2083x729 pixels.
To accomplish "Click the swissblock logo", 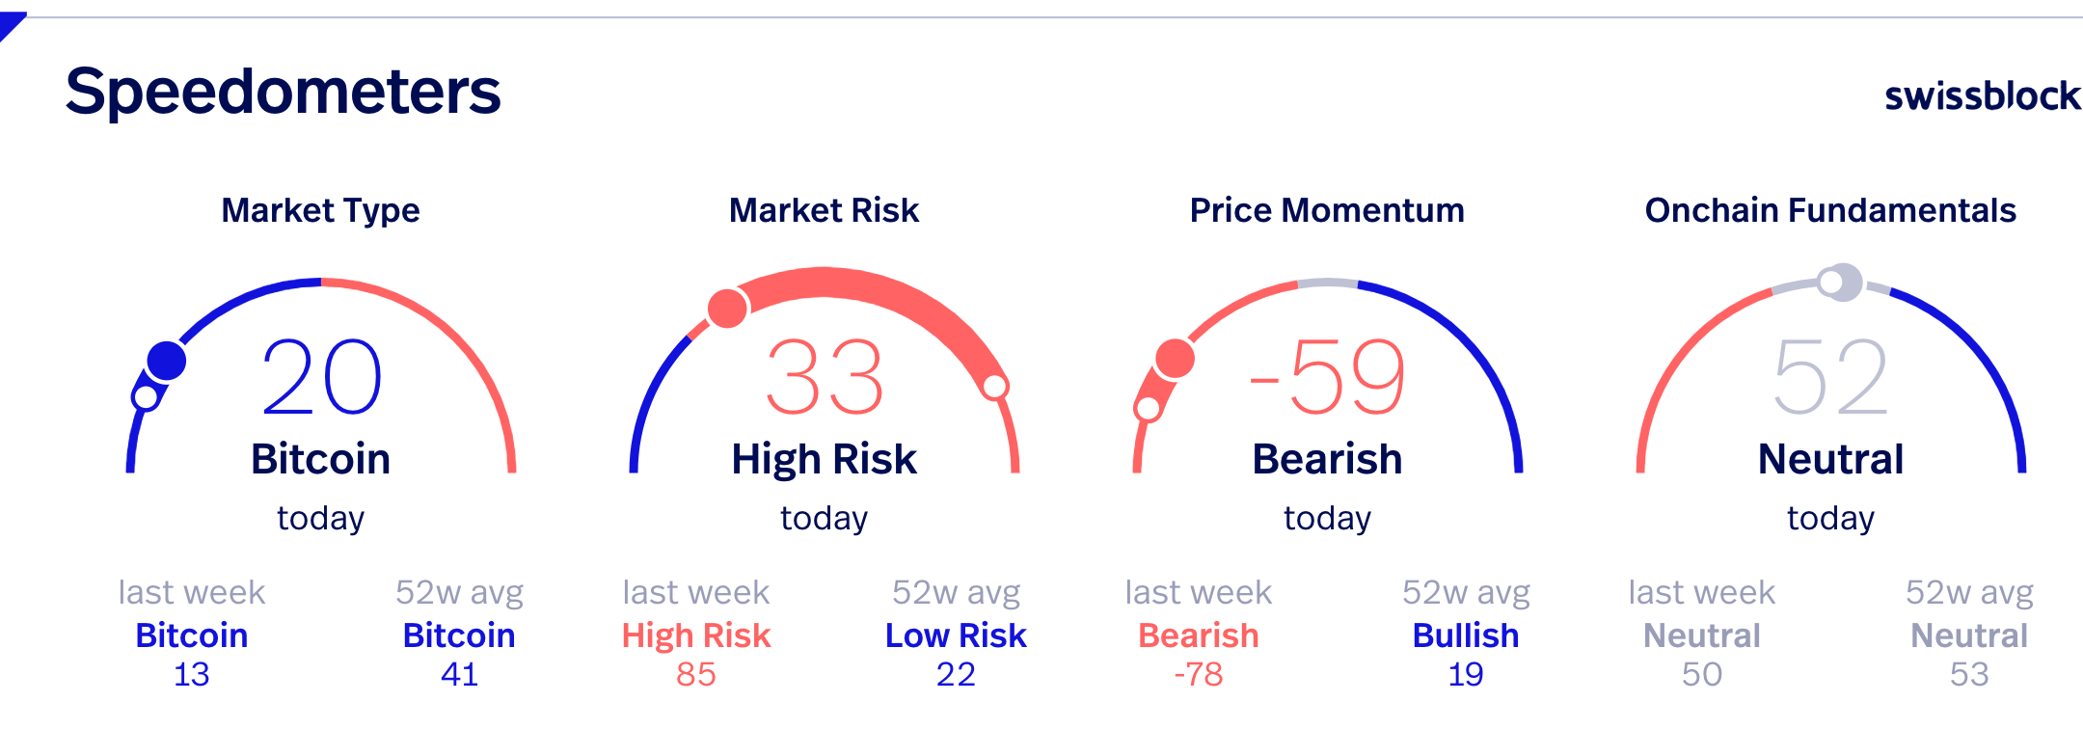I will tap(1983, 95).
